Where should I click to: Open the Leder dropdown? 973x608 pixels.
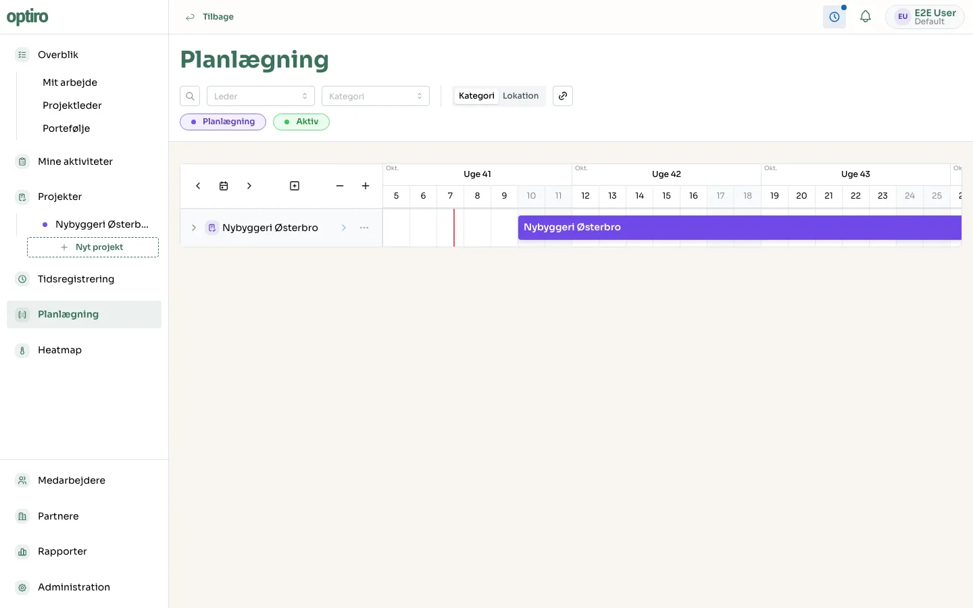pos(261,96)
